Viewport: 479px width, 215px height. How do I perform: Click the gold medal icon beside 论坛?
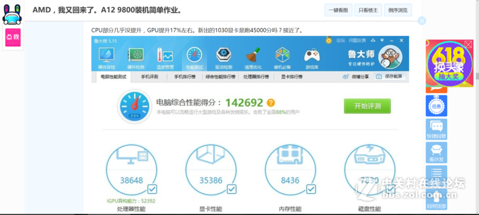click(x=329, y=40)
